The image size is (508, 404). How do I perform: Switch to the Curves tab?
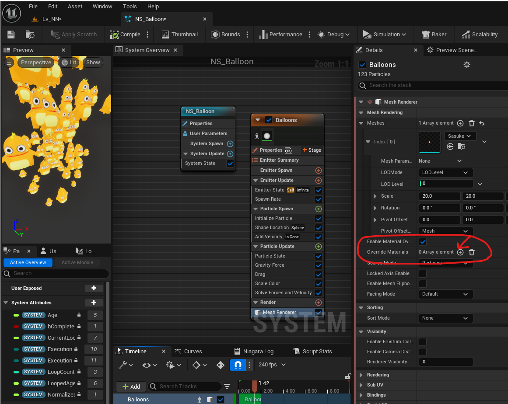click(188, 351)
